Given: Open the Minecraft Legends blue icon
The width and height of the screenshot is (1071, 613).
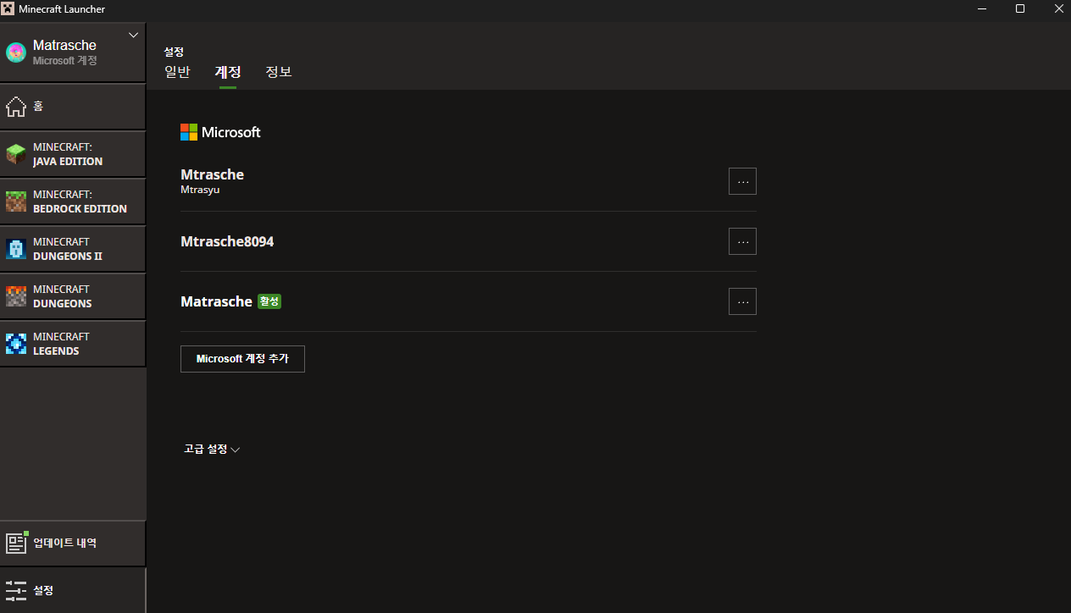Looking at the screenshot, I should point(16,344).
